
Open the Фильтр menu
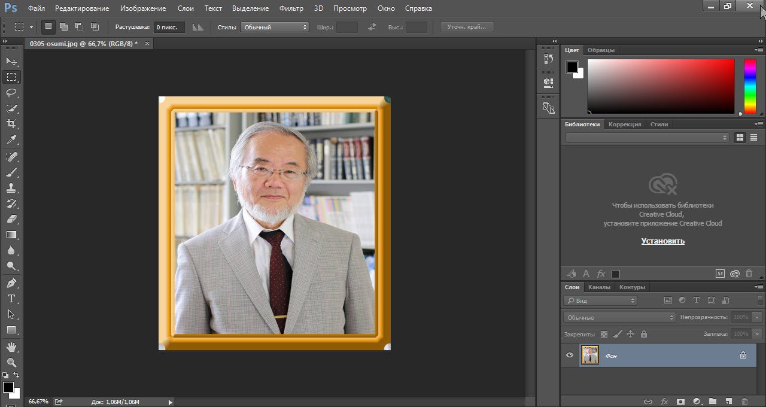[x=291, y=8]
